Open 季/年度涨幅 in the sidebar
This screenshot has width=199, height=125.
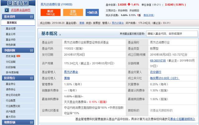click(12, 72)
